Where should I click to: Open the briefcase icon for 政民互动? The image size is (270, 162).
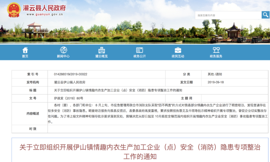(x=178, y=50)
